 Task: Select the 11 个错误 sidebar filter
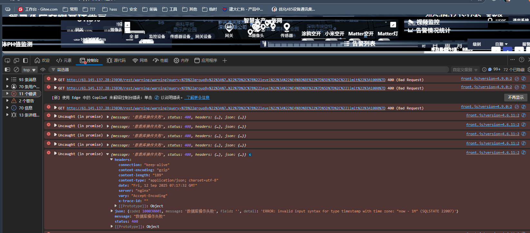(22, 94)
